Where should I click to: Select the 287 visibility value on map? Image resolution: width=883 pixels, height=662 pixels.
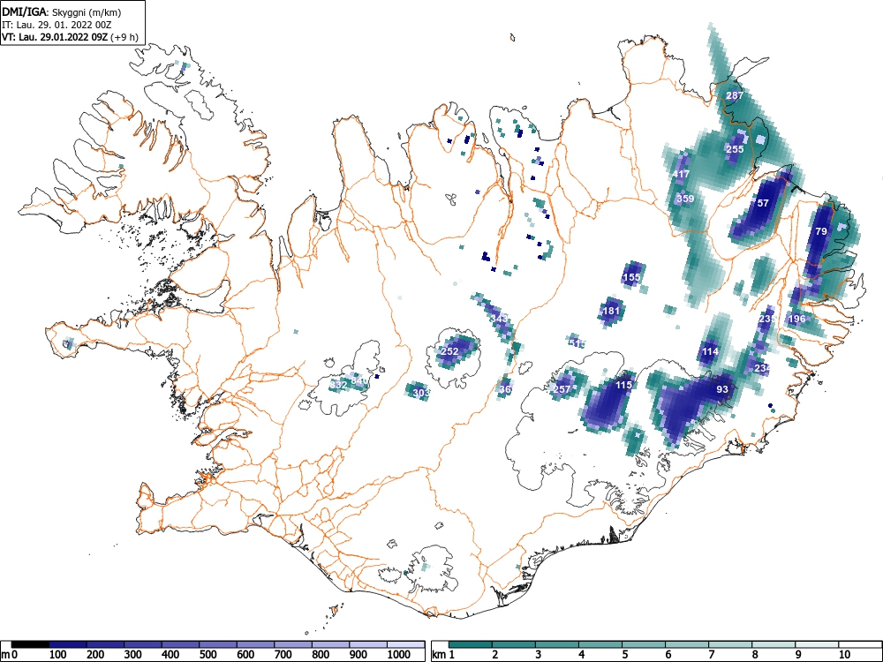[x=735, y=95]
